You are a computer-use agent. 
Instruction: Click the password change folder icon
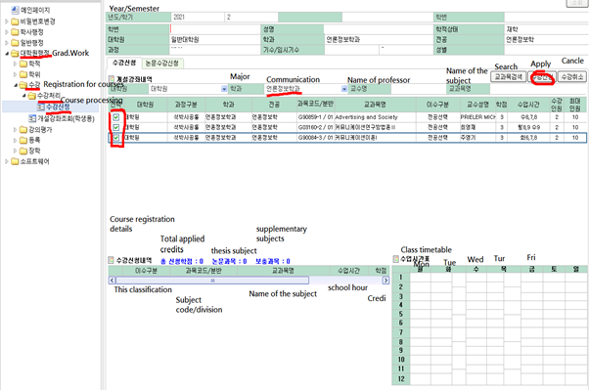[x=15, y=22]
